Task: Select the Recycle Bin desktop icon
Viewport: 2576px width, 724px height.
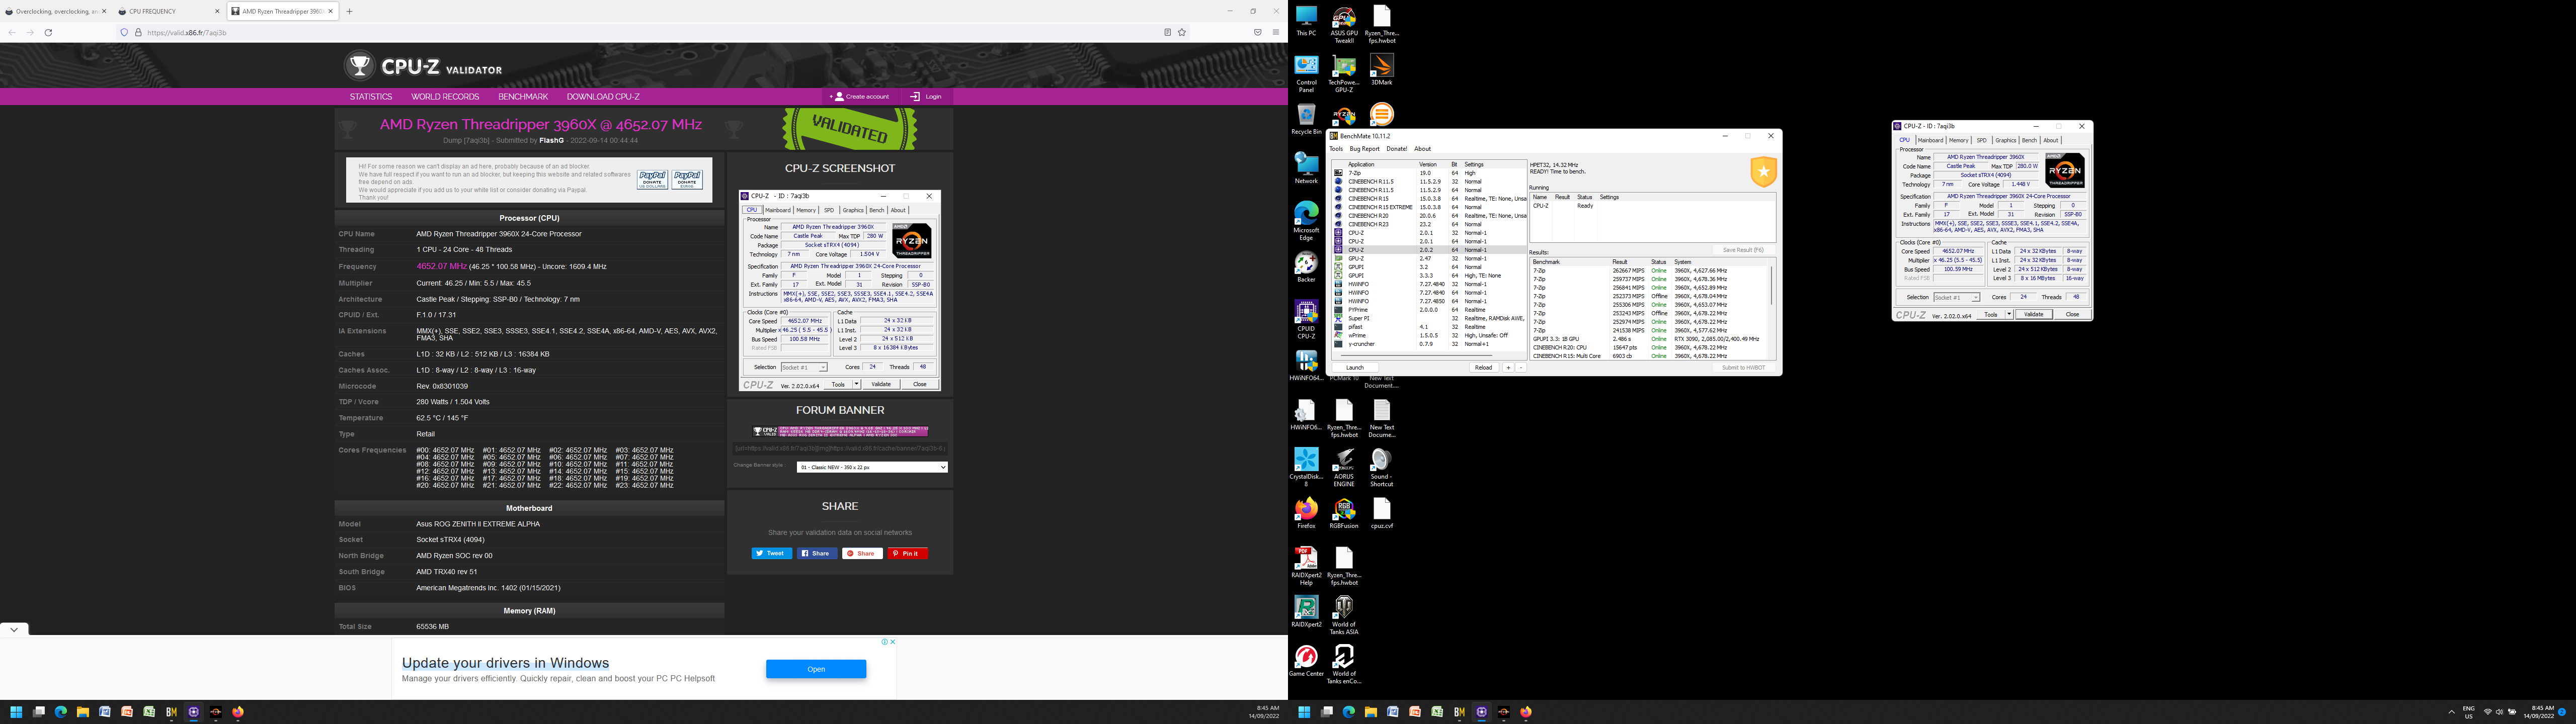Action: [1306, 120]
